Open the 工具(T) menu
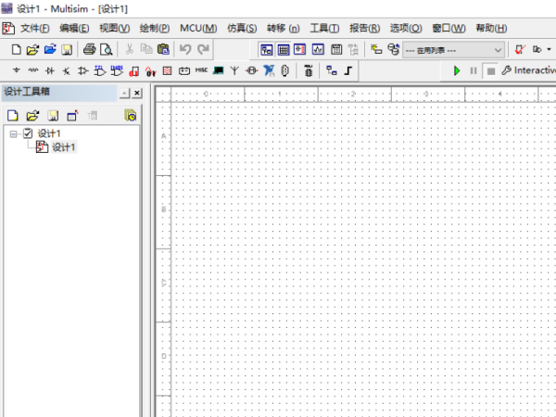This screenshot has width=556, height=417. point(324,28)
